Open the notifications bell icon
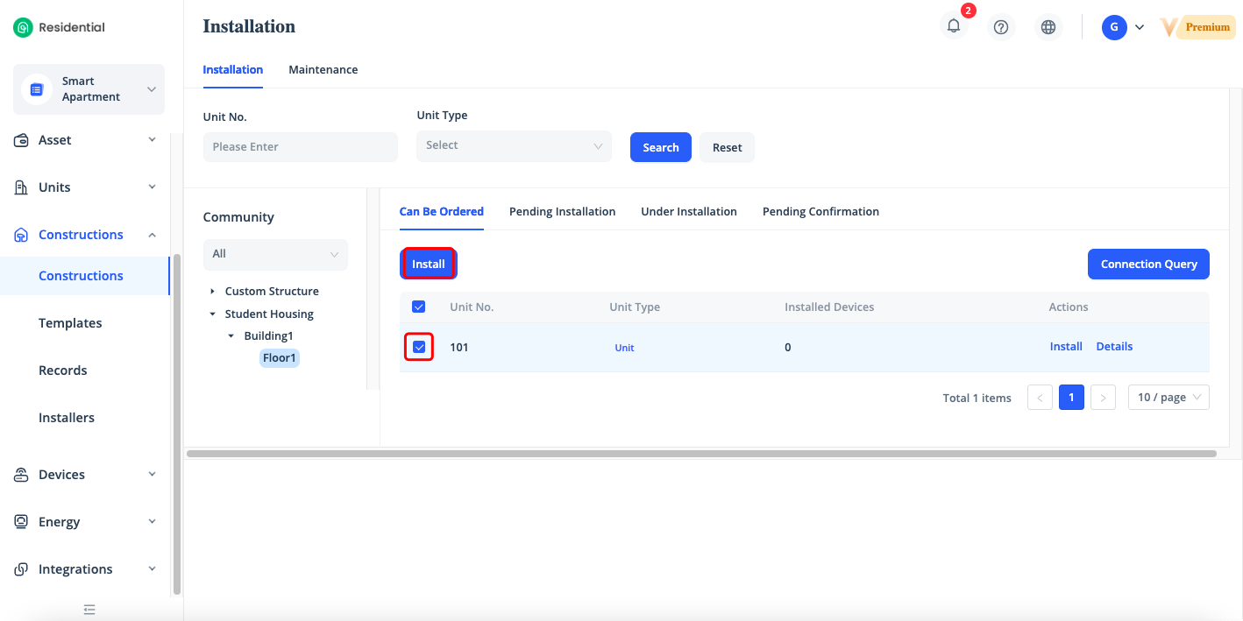This screenshot has width=1243, height=621. pyautogui.click(x=954, y=26)
